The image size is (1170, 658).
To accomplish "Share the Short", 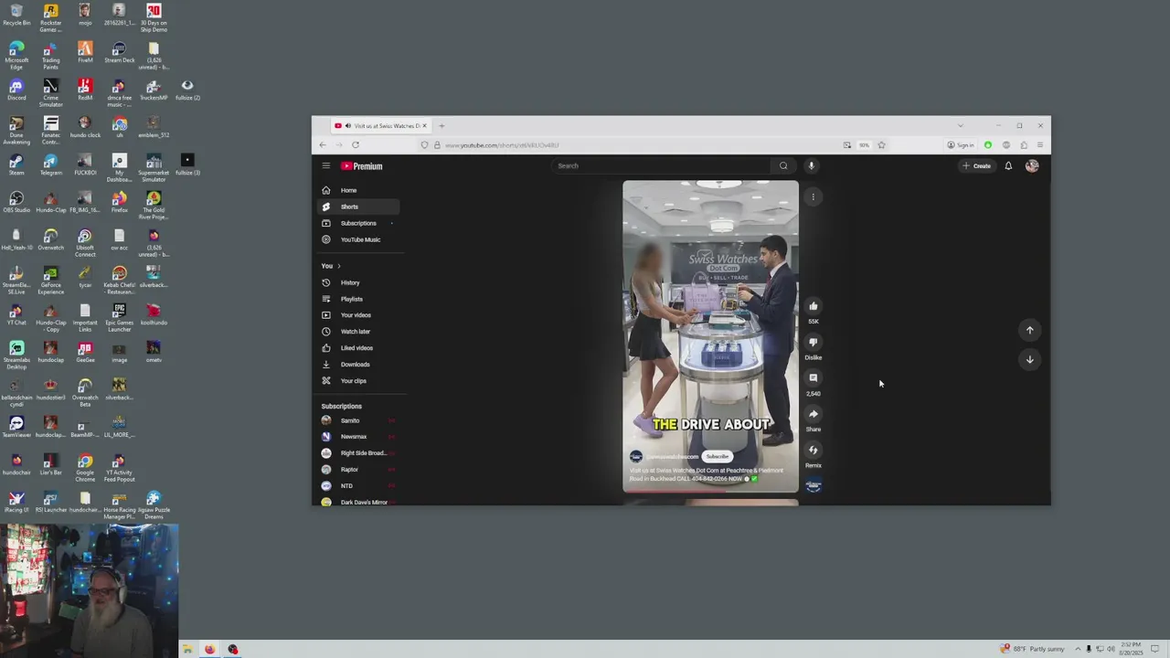I will (x=814, y=414).
